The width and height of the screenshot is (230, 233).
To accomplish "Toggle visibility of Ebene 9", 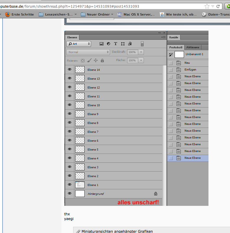I will coord(70,114).
